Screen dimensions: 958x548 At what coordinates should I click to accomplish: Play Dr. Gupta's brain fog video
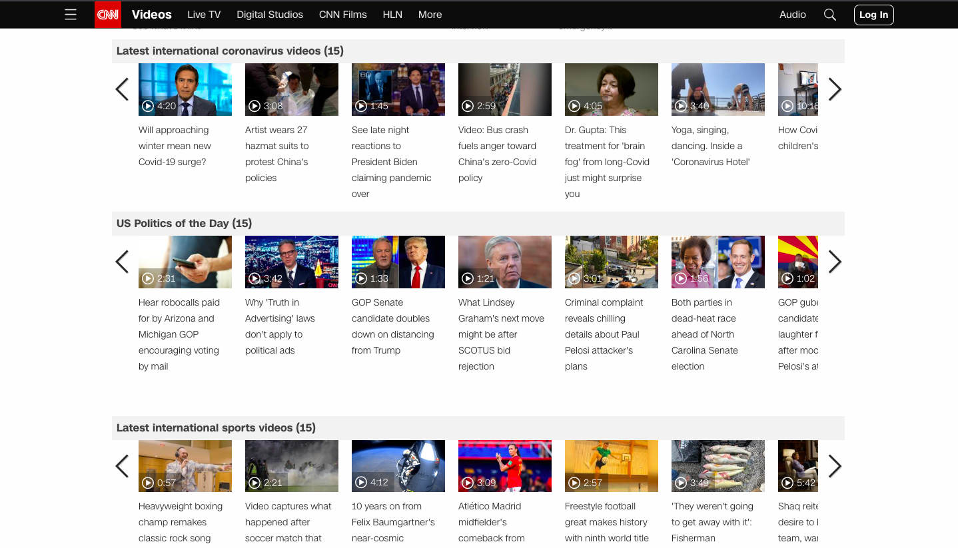click(x=611, y=89)
